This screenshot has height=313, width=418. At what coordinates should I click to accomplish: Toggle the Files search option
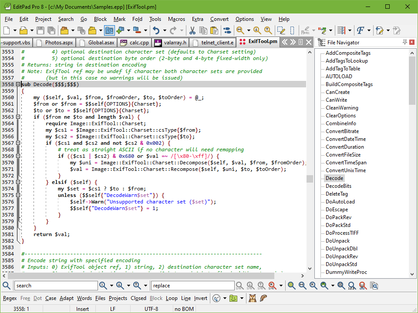coord(100,298)
